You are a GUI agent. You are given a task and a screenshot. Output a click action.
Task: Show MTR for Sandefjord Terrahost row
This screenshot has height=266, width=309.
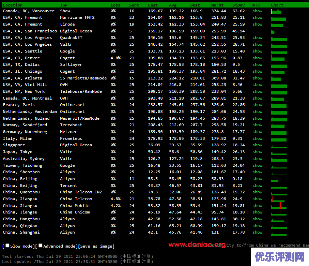coord(257,125)
